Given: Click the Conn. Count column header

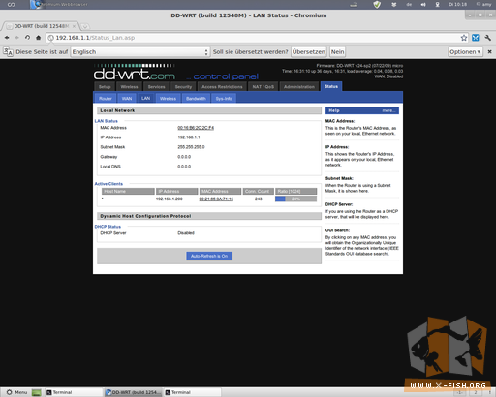Looking at the screenshot, I should (x=259, y=192).
